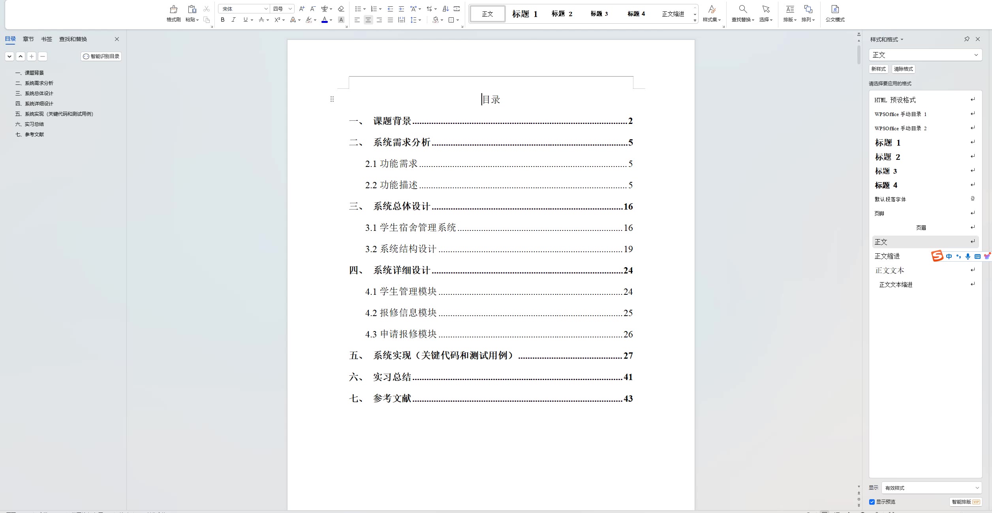
Task: Toggle the 显示预览 checkbox
Action: click(x=872, y=502)
